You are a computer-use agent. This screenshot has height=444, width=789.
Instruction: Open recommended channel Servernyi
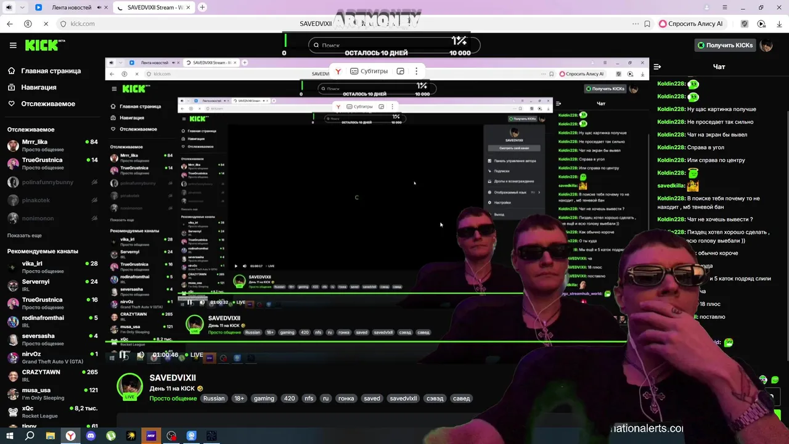52,285
